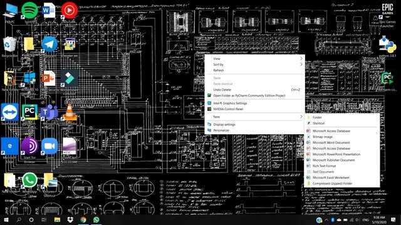Click the New entry in the context menu
401x225 pixels.
coord(254,117)
